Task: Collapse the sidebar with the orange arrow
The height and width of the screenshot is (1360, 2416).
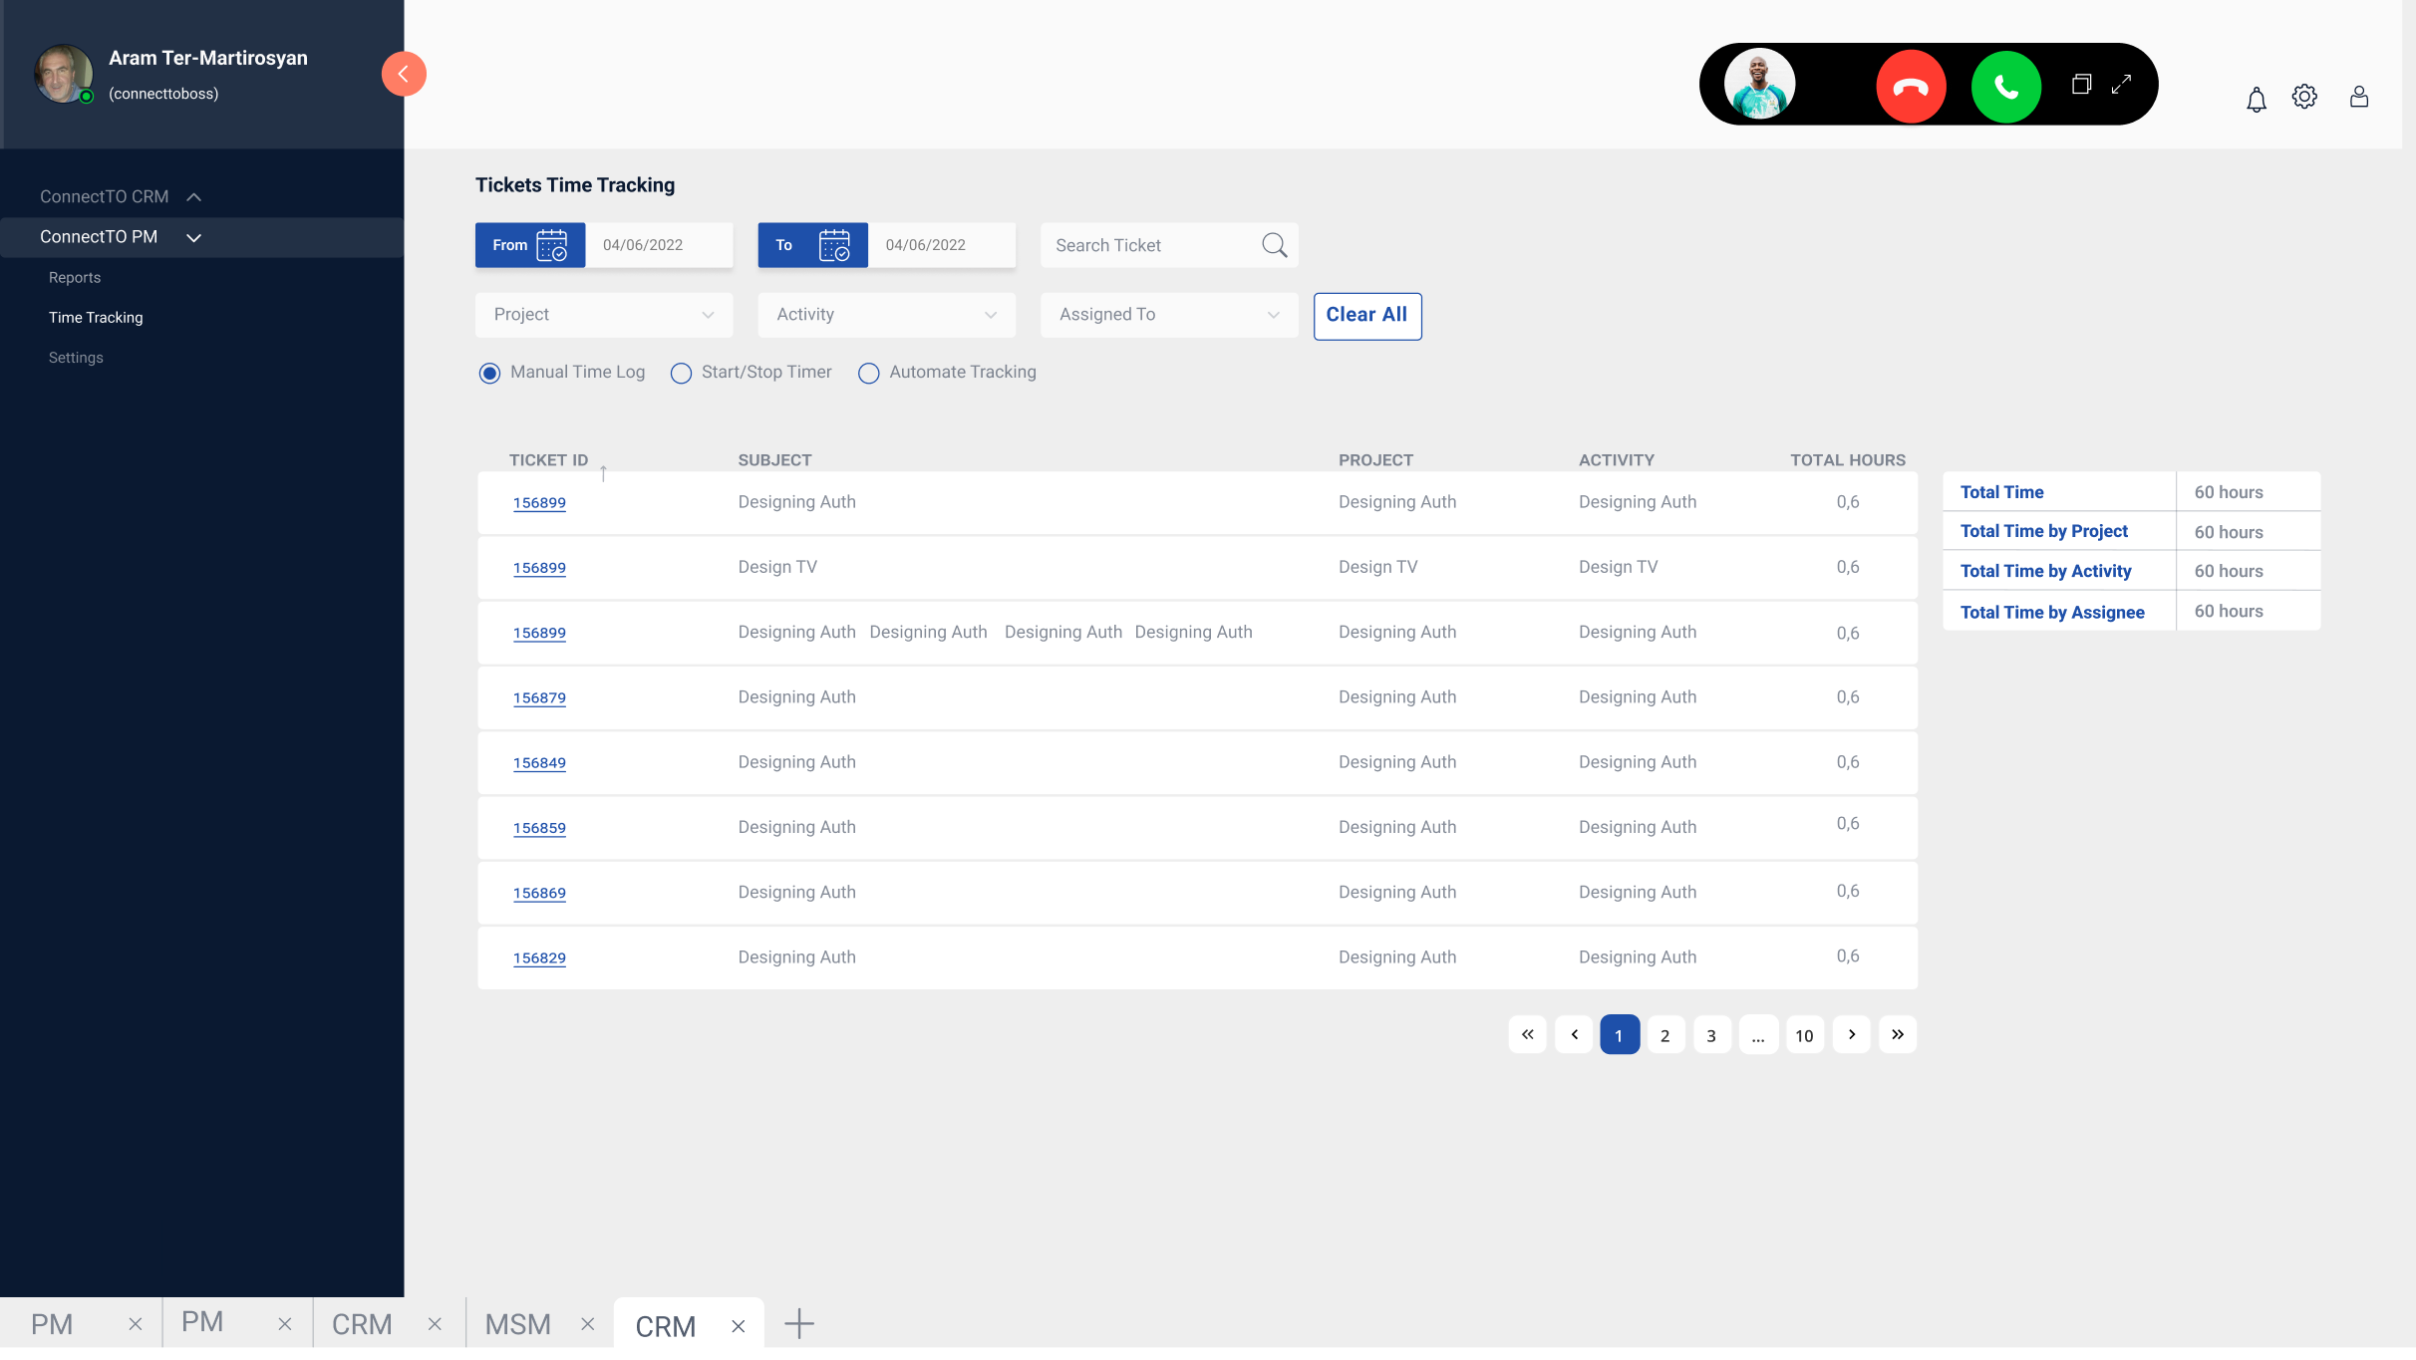Action: (x=404, y=74)
